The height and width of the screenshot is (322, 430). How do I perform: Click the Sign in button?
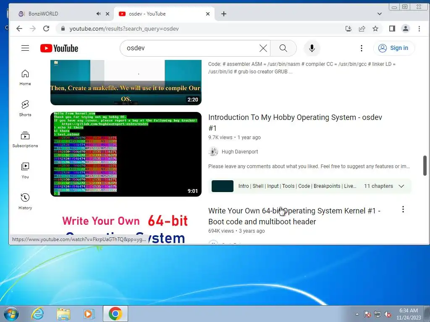(394, 48)
